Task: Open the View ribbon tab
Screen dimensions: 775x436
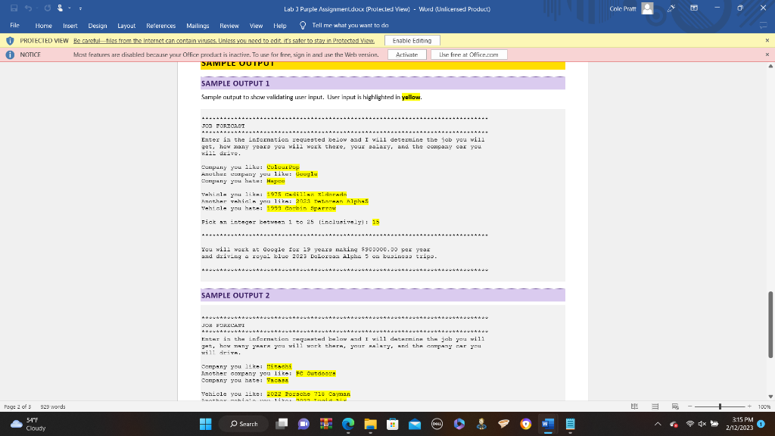Action: (256, 26)
